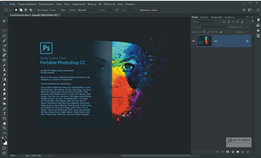Select the Gradient tool
The image size is (261, 158).
coord(4,79)
